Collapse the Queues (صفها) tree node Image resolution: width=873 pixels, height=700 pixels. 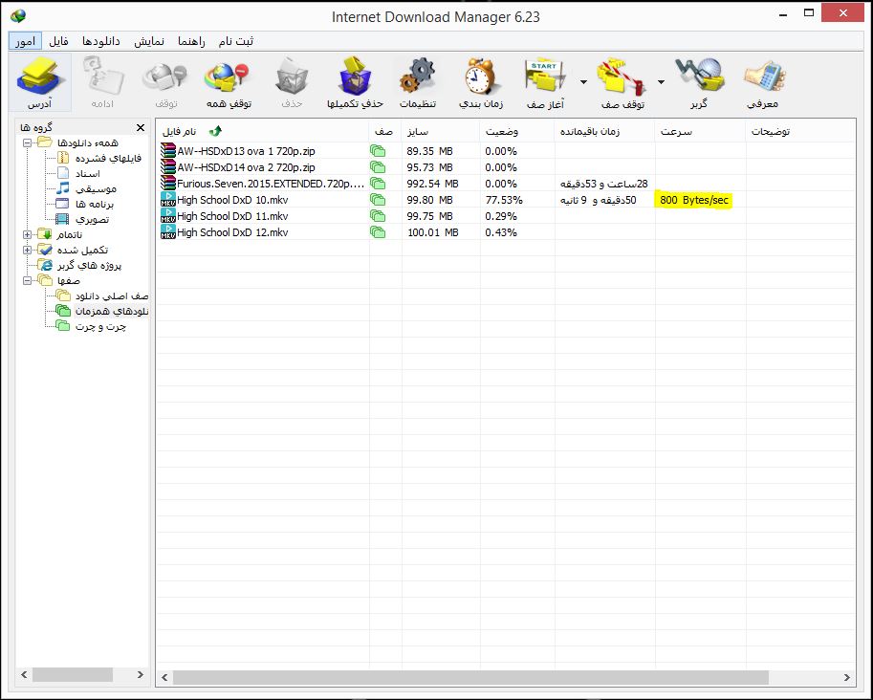(x=27, y=280)
